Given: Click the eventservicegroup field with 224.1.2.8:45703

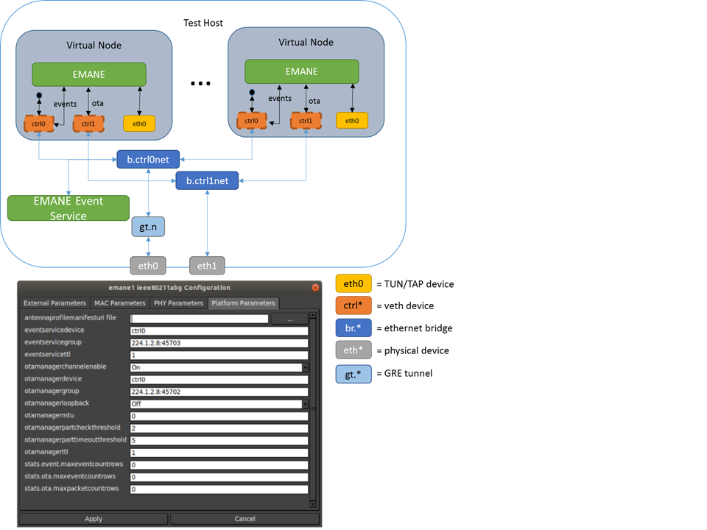Looking at the screenshot, I should point(219,343).
